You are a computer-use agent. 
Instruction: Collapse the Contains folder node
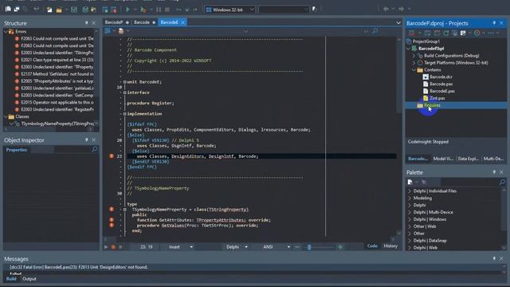(414, 69)
